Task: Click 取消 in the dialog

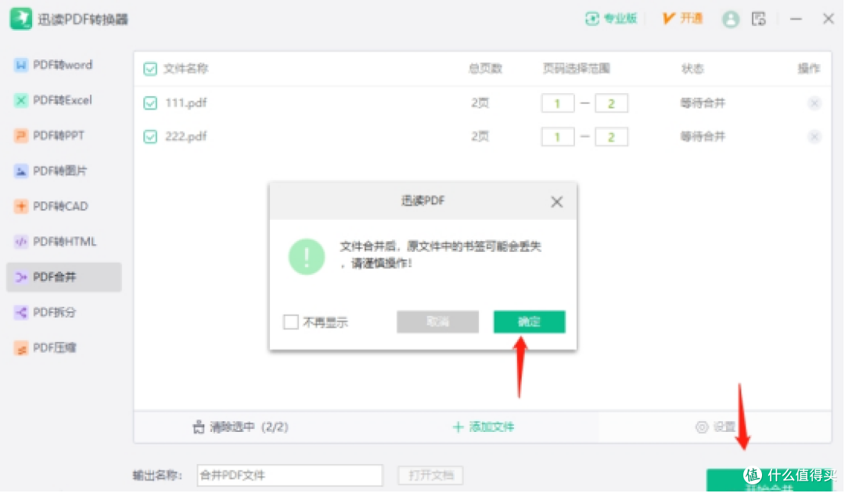Action: coord(437,322)
